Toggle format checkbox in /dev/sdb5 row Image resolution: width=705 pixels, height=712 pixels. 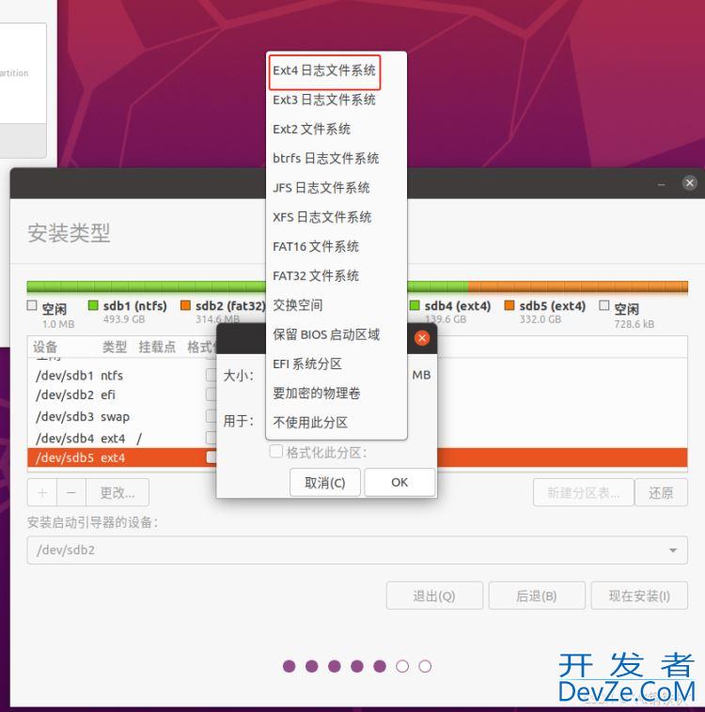coord(211,457)
